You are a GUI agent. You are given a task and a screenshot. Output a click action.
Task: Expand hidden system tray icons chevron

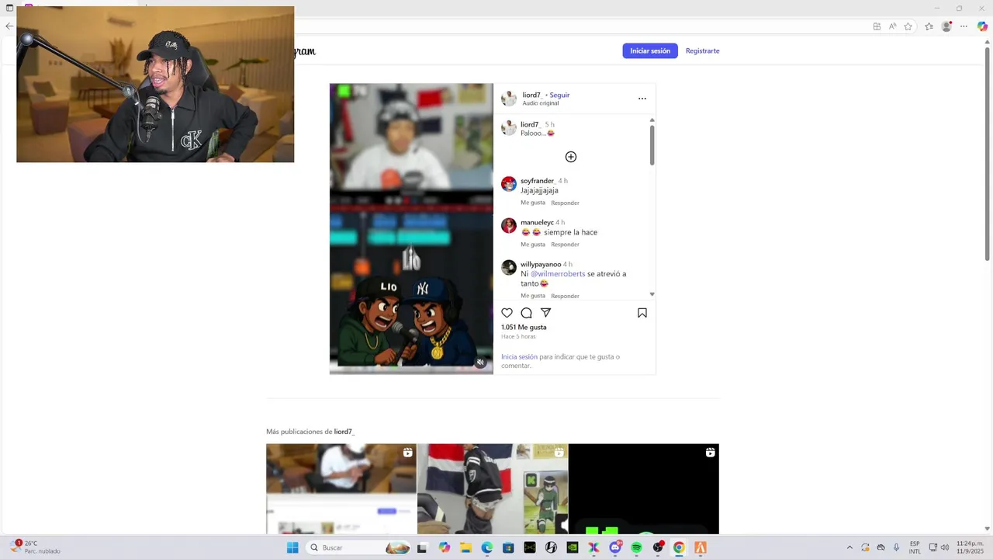849,547
